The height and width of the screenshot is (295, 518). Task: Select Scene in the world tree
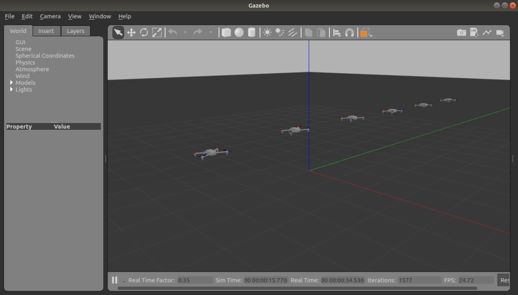tap(24, 49)
